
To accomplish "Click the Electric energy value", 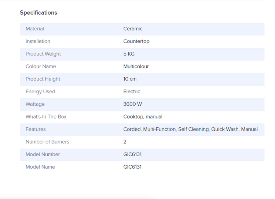I will 132,91.
